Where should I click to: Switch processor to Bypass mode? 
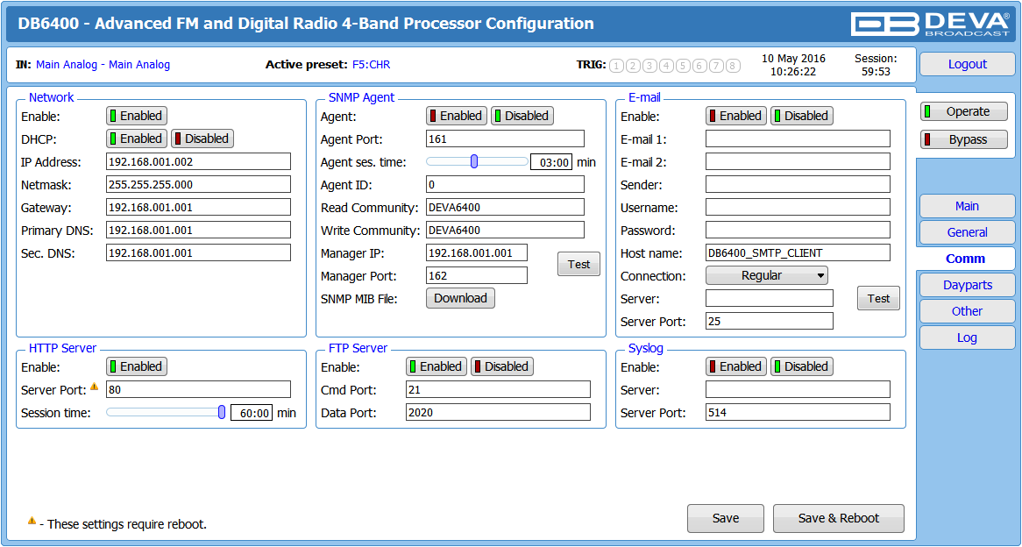coord(964,139)
